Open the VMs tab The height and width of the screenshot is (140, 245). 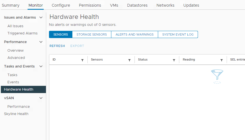(114, 5)
